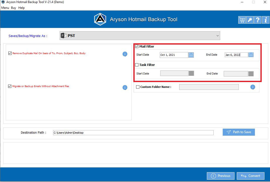
Task: Click Task Filter End Date calendar icon
Action: (x=251, y=74)
